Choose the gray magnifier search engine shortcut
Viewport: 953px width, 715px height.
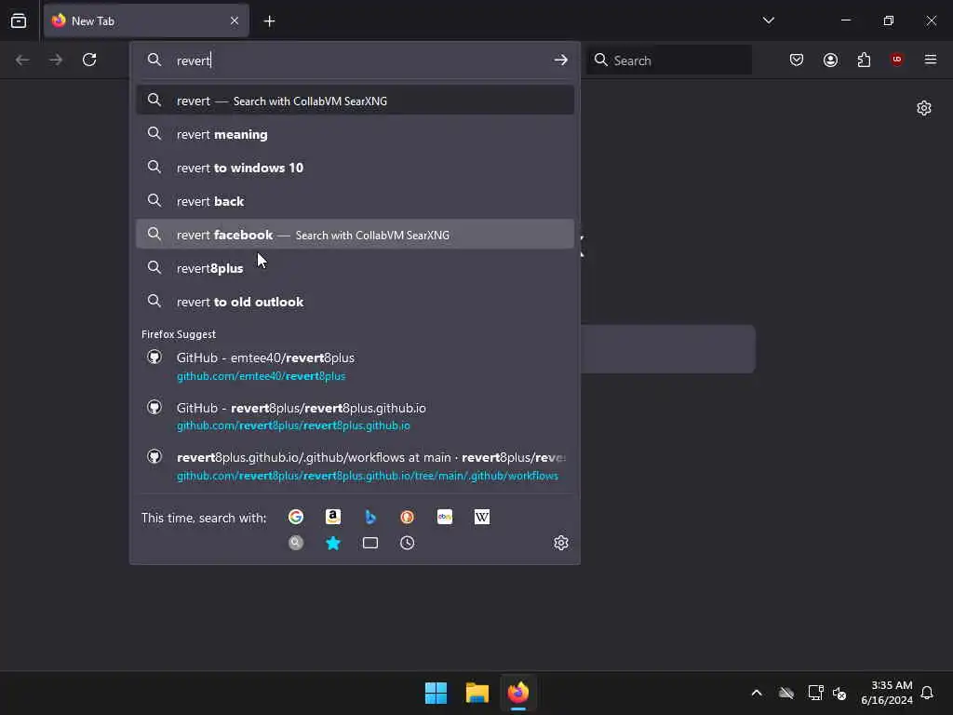click(296, 543)
